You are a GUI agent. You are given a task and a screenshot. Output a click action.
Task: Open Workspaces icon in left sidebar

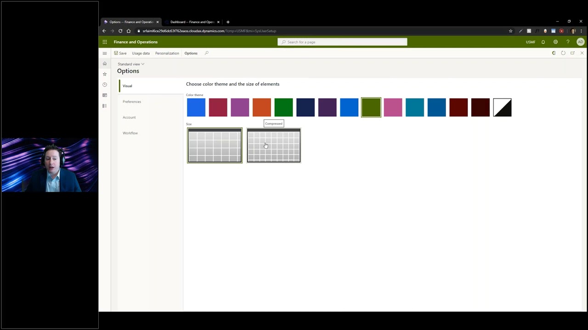point(105,95)
